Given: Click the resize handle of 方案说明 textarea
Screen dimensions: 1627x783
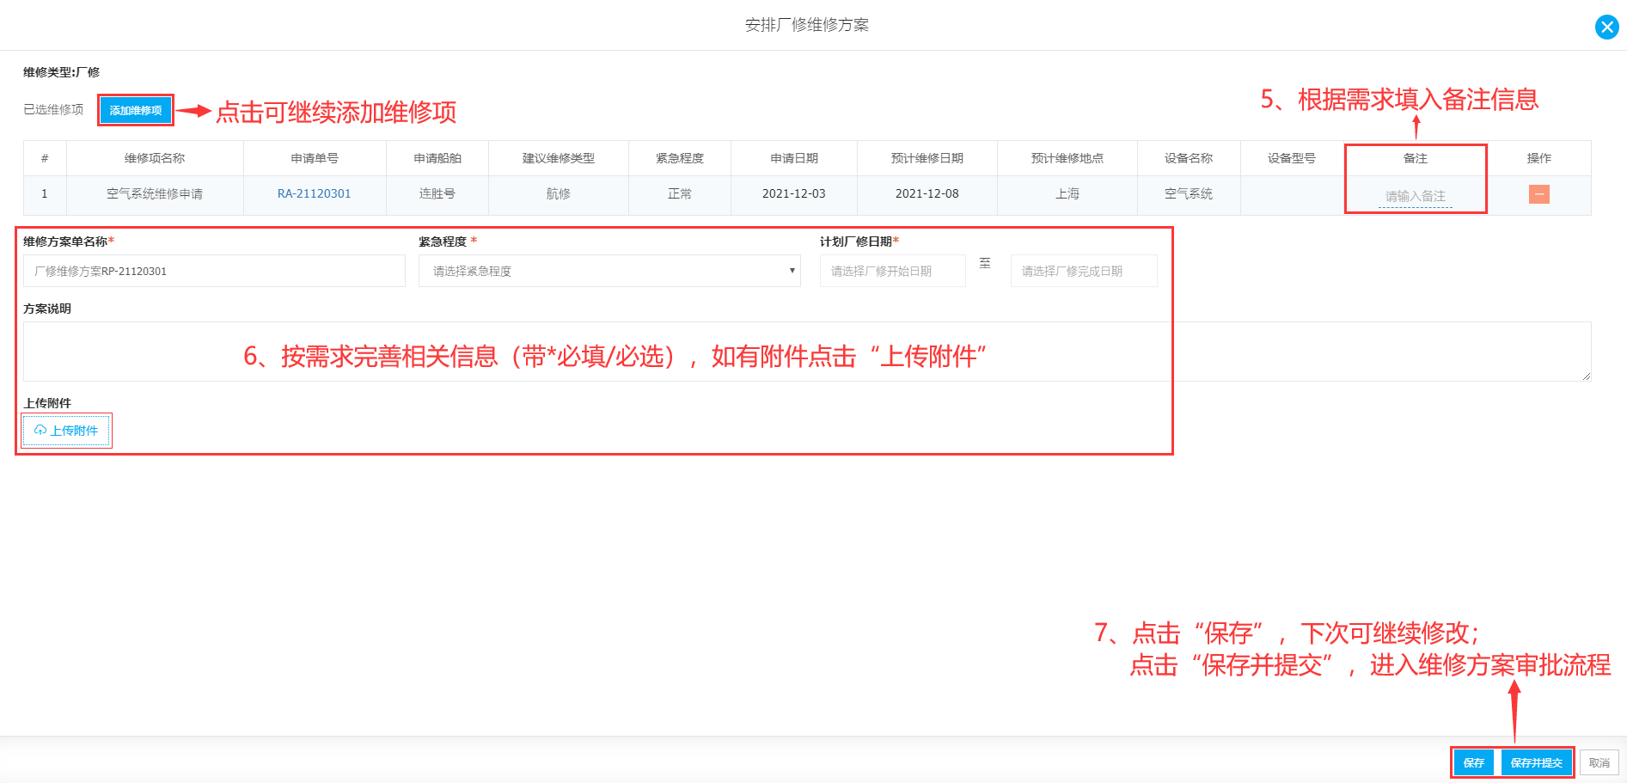Looking at the screenshot, I should click(x=1586, y=376).
